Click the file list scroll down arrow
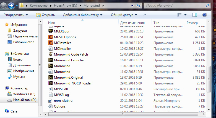216x118 pixels. (209, 110)
